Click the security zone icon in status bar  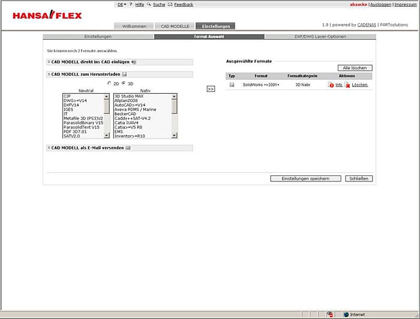tap(330, 314)
